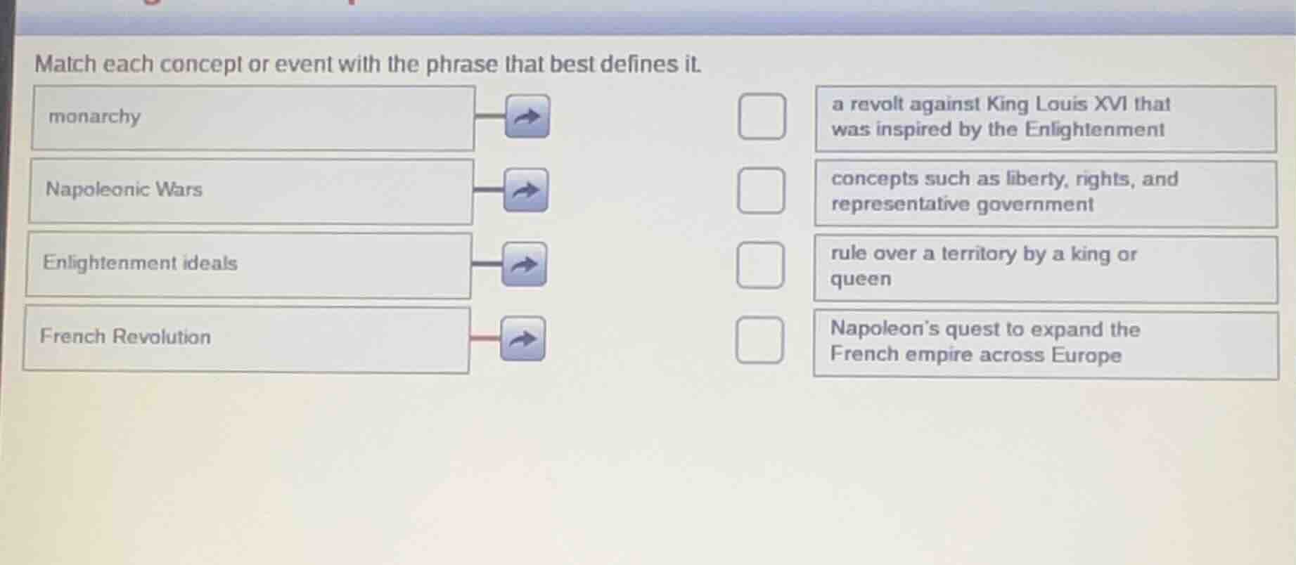Click the representative government answer box
Screen dimensions: 1296x565
pyautogui.click(x=1045, y=192)
